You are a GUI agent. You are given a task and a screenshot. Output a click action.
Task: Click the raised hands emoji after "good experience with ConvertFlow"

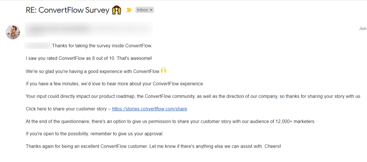163,71
